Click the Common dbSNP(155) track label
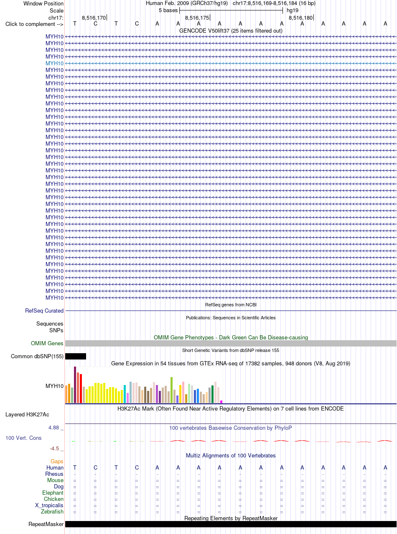 [37, 357]
